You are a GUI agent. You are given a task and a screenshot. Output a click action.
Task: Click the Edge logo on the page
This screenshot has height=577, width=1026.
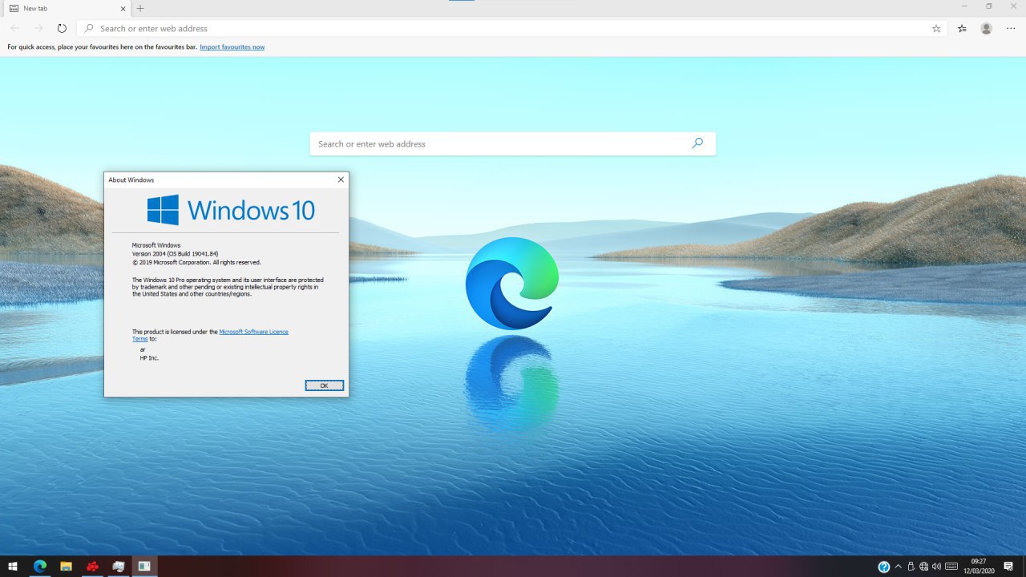tap(512, 283)
